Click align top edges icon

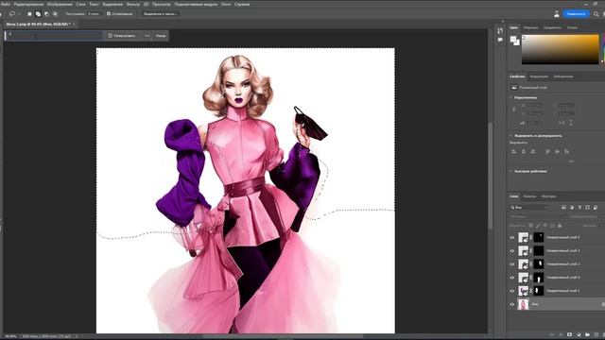pyautogui.click(x=547, y=151)
